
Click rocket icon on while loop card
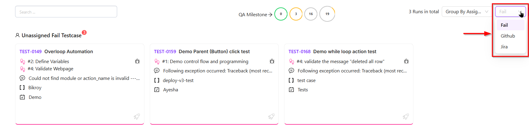[406, 117]
